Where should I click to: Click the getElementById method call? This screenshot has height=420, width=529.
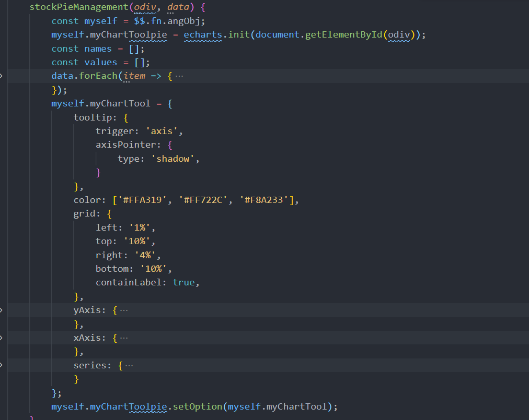[343, 34]
